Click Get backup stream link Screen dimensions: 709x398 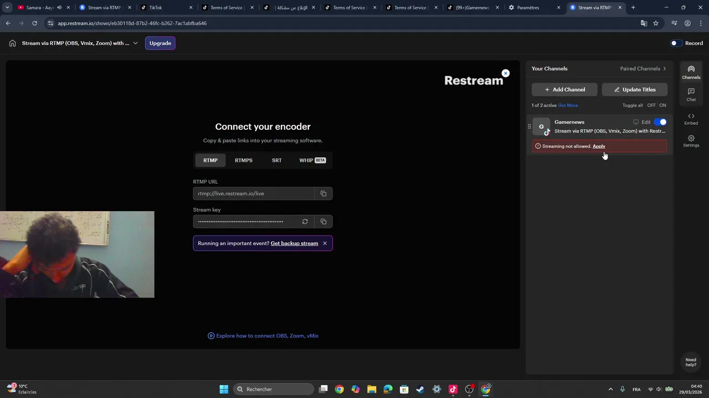pos(294,243)
